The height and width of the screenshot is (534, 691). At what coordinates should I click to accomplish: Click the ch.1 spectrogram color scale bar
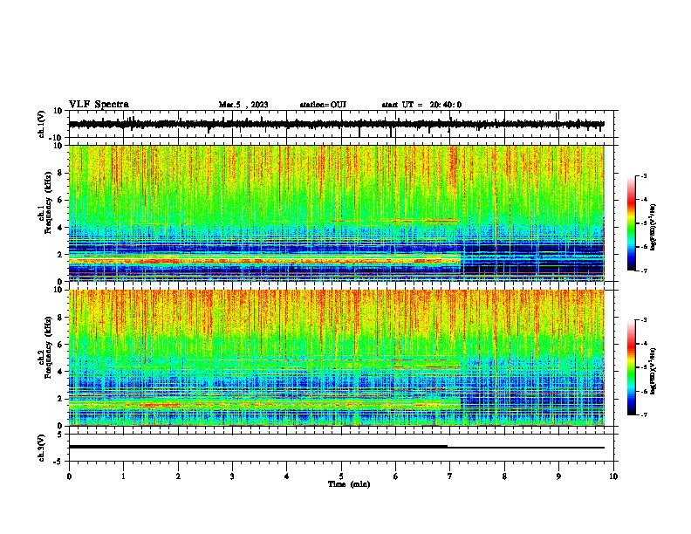(632, 223)
